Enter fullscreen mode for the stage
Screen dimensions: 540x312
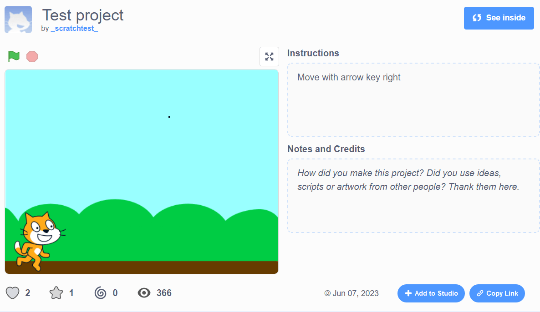point(269,56)
